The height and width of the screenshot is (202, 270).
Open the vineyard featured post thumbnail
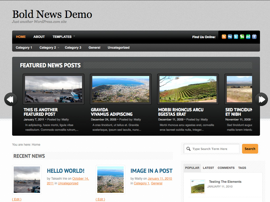[188, 89]
